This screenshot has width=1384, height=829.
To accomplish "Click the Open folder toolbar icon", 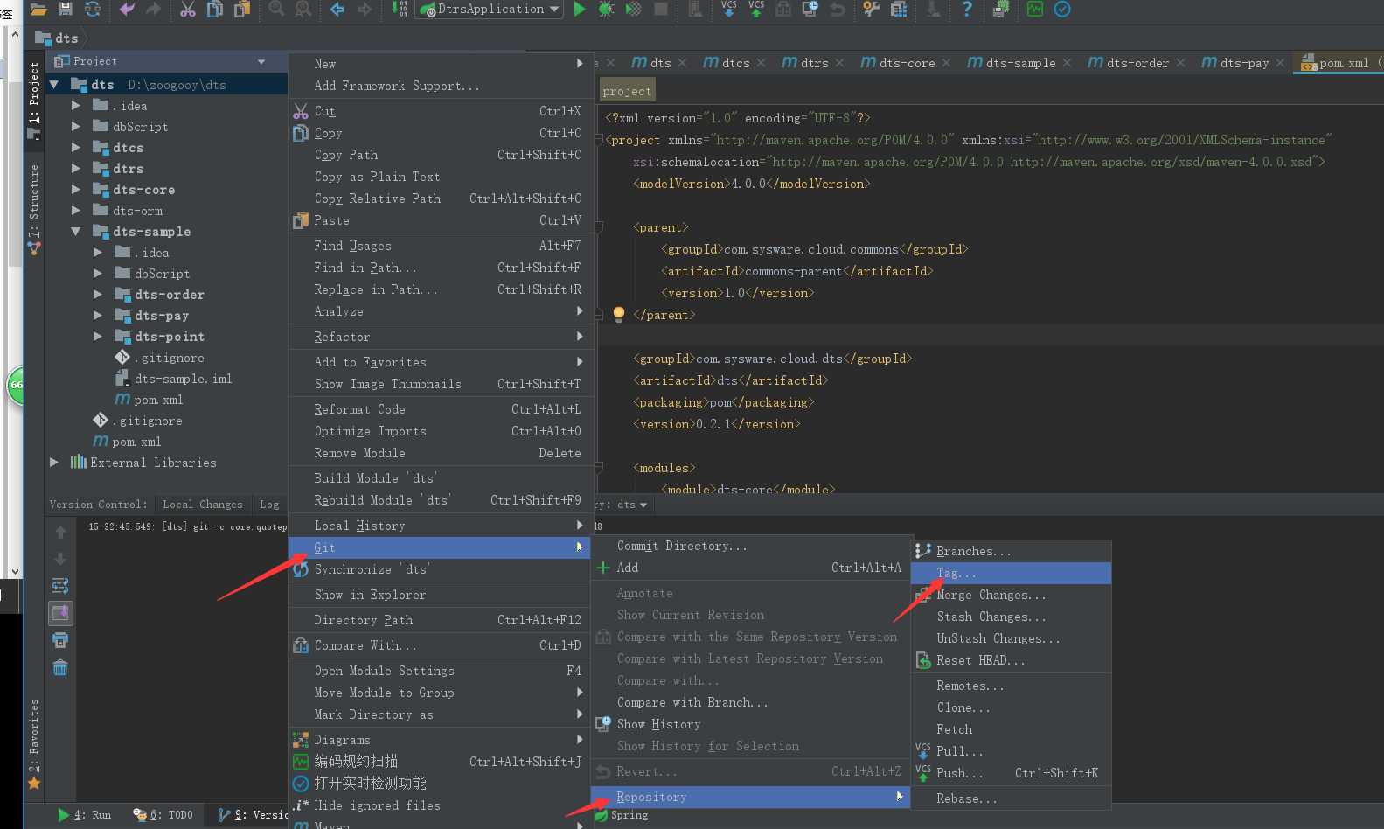I will [x=38, y=9].
